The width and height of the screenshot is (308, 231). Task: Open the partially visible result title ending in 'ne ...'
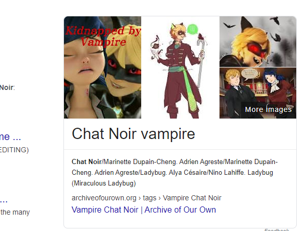click(10, 136)
